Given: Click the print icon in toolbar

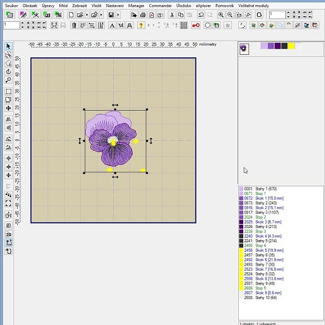Looking at the screenshot, I should click(x=143, y=15).
